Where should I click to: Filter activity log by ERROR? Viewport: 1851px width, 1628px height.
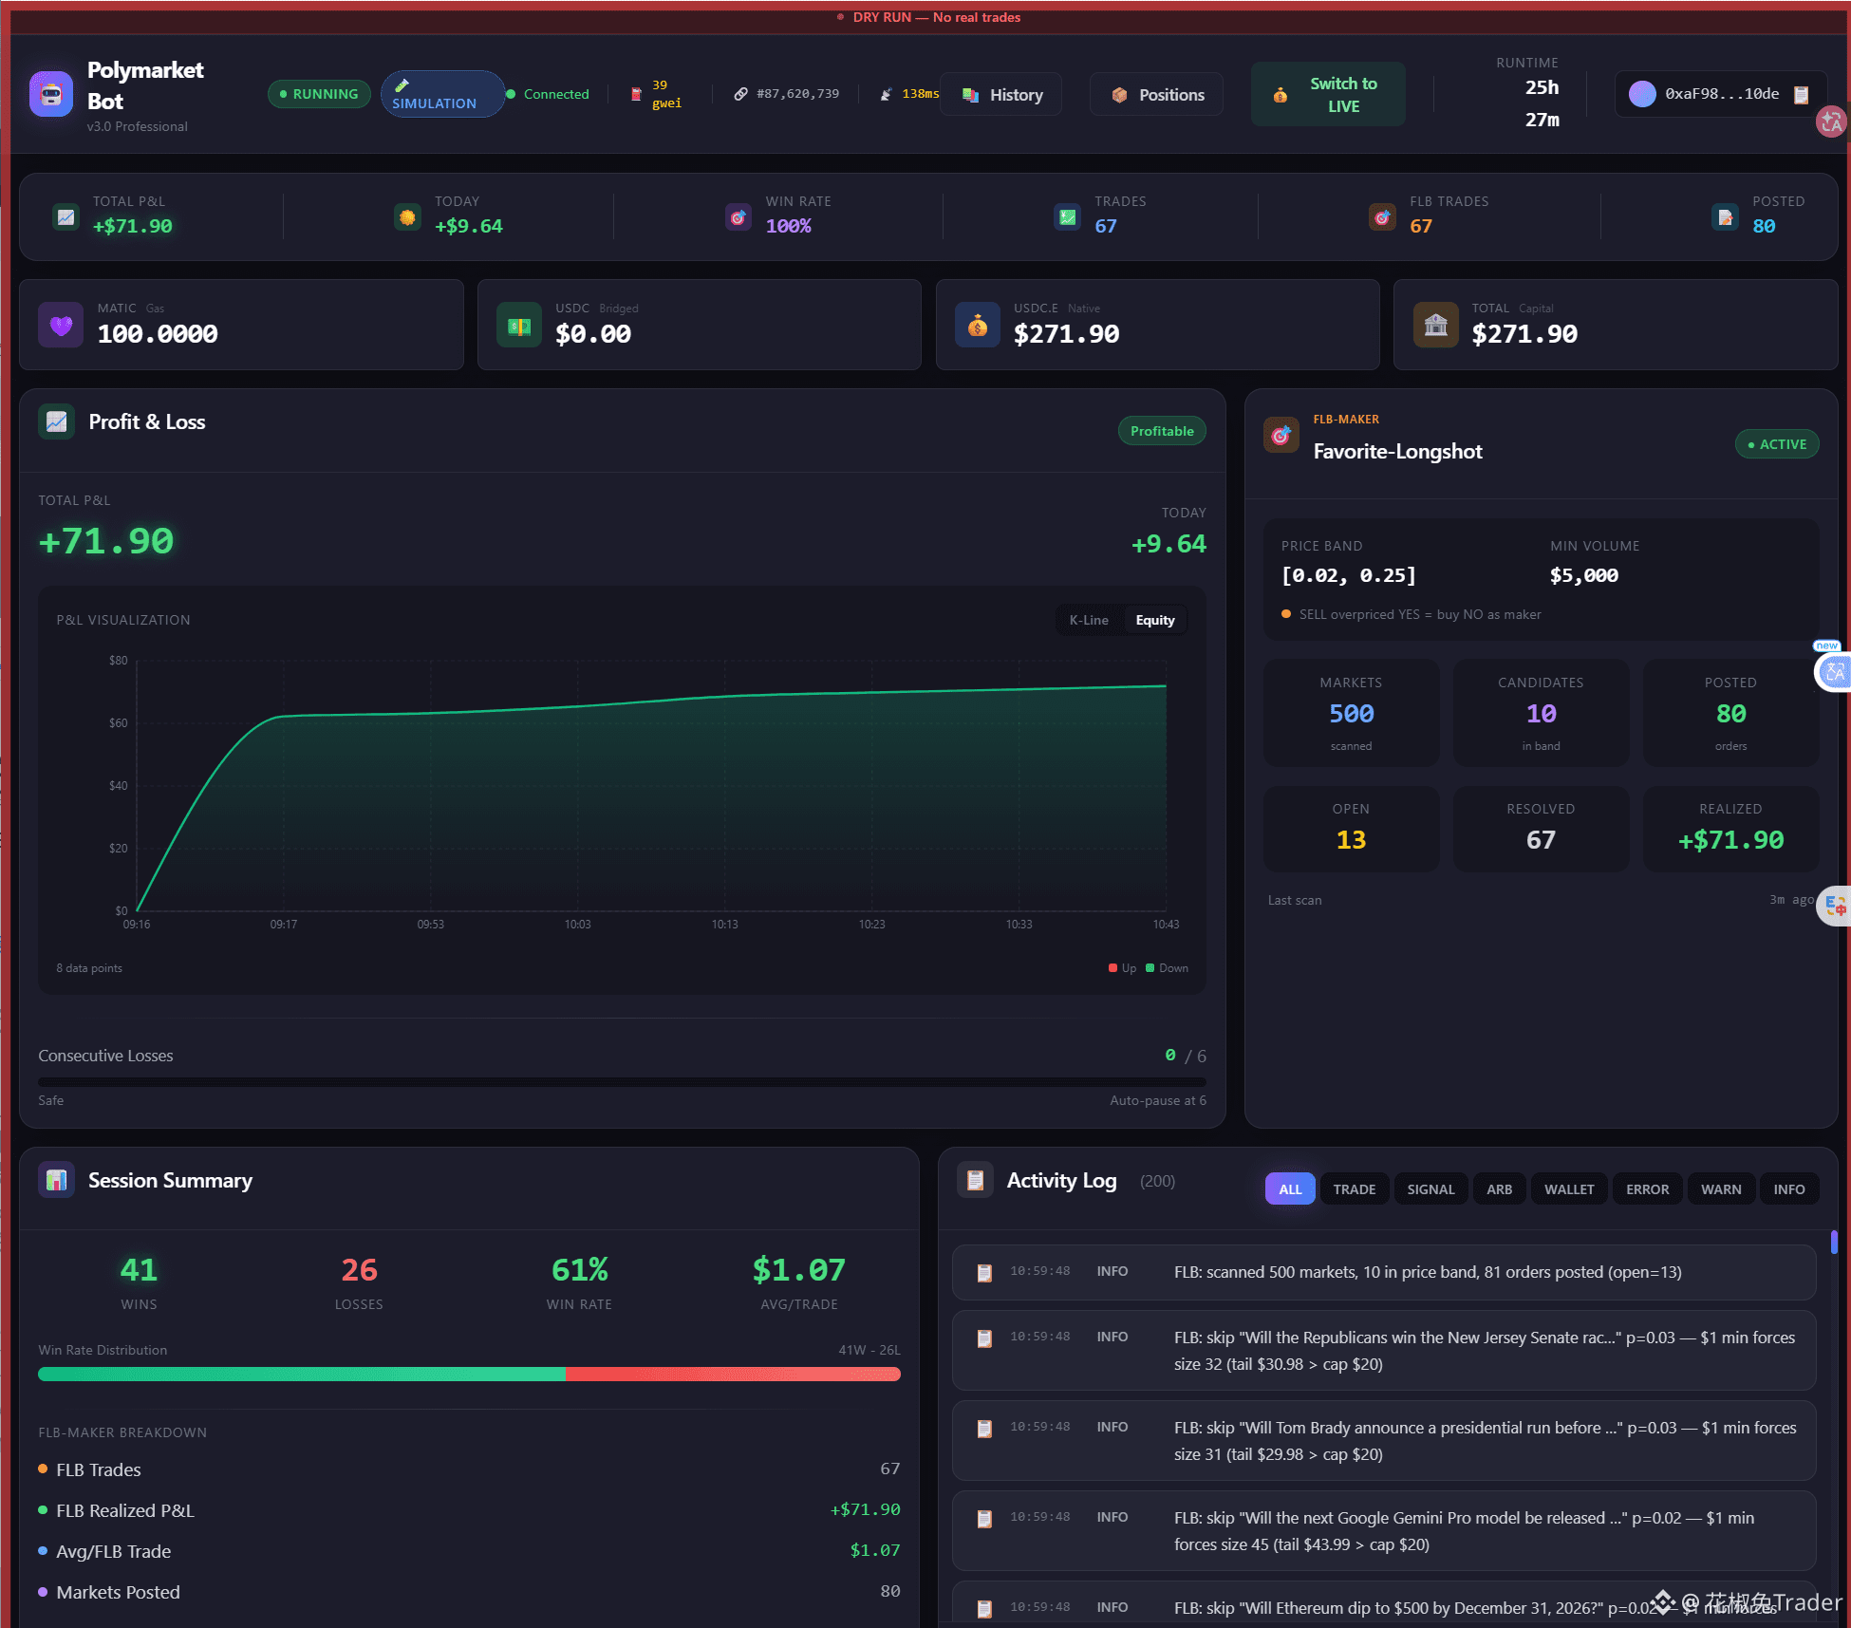pos(1647,1189)
